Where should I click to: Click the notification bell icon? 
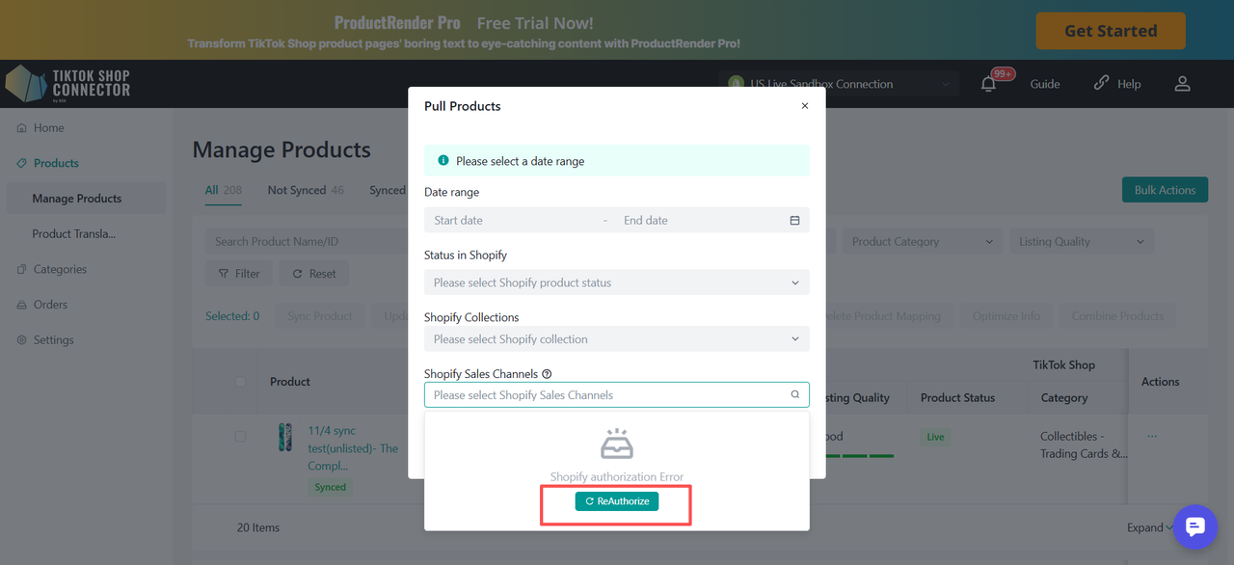pos(988,84)
